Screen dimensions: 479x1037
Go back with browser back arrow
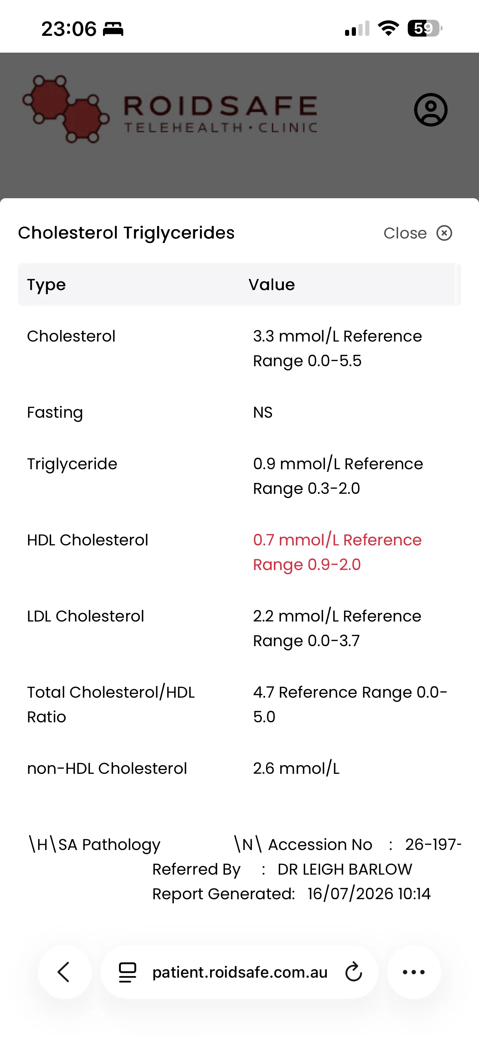coord(64,972)
